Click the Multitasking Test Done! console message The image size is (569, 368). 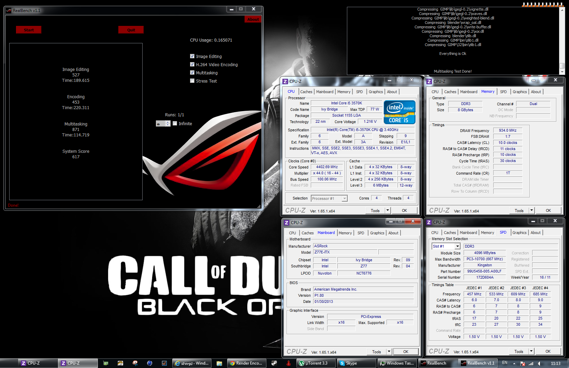(x=453, y=71)
